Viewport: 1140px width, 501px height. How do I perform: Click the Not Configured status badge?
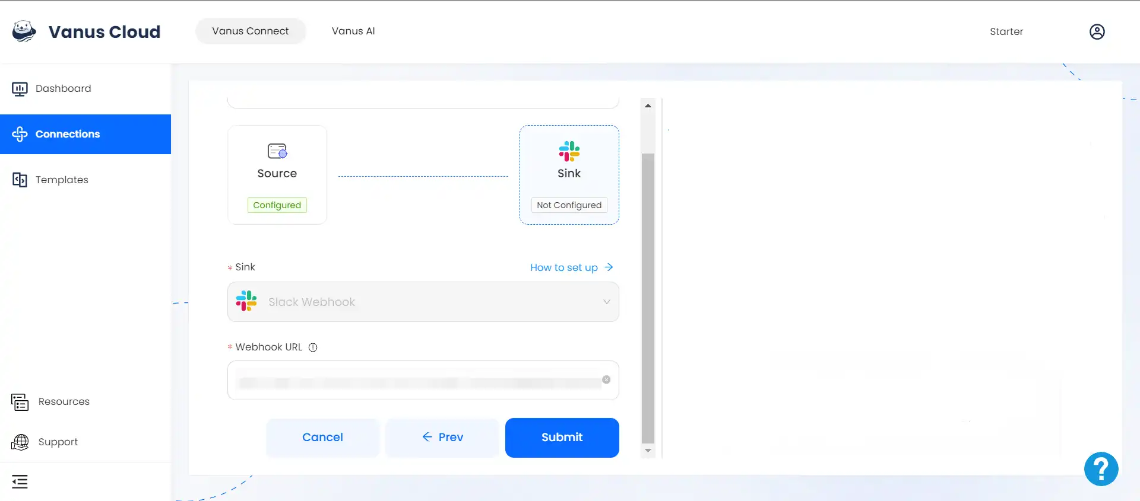569,205
